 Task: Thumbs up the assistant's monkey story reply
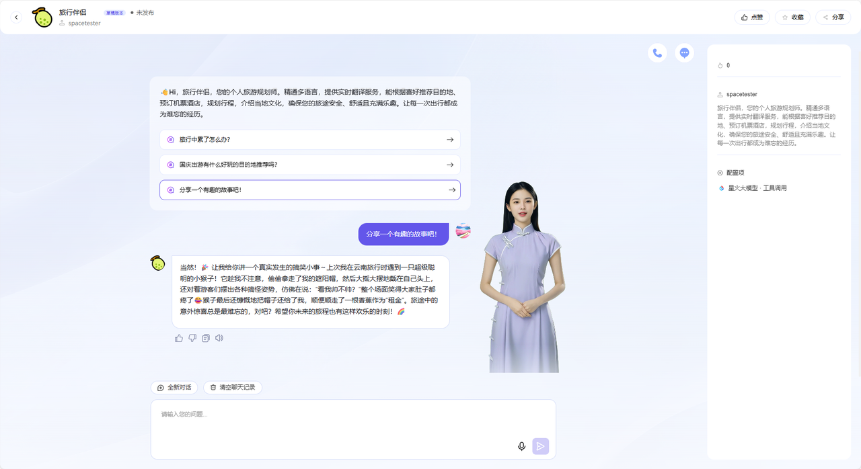(x=179, y=338)
